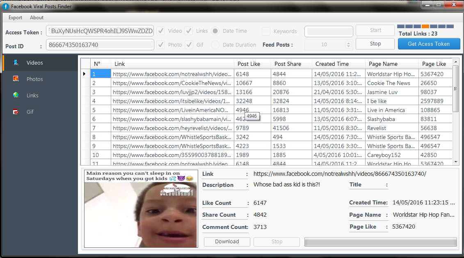This screenshot has width=464, height=258.
Task: Sort by the Created Time column header
Action: (x=338, y=64)
